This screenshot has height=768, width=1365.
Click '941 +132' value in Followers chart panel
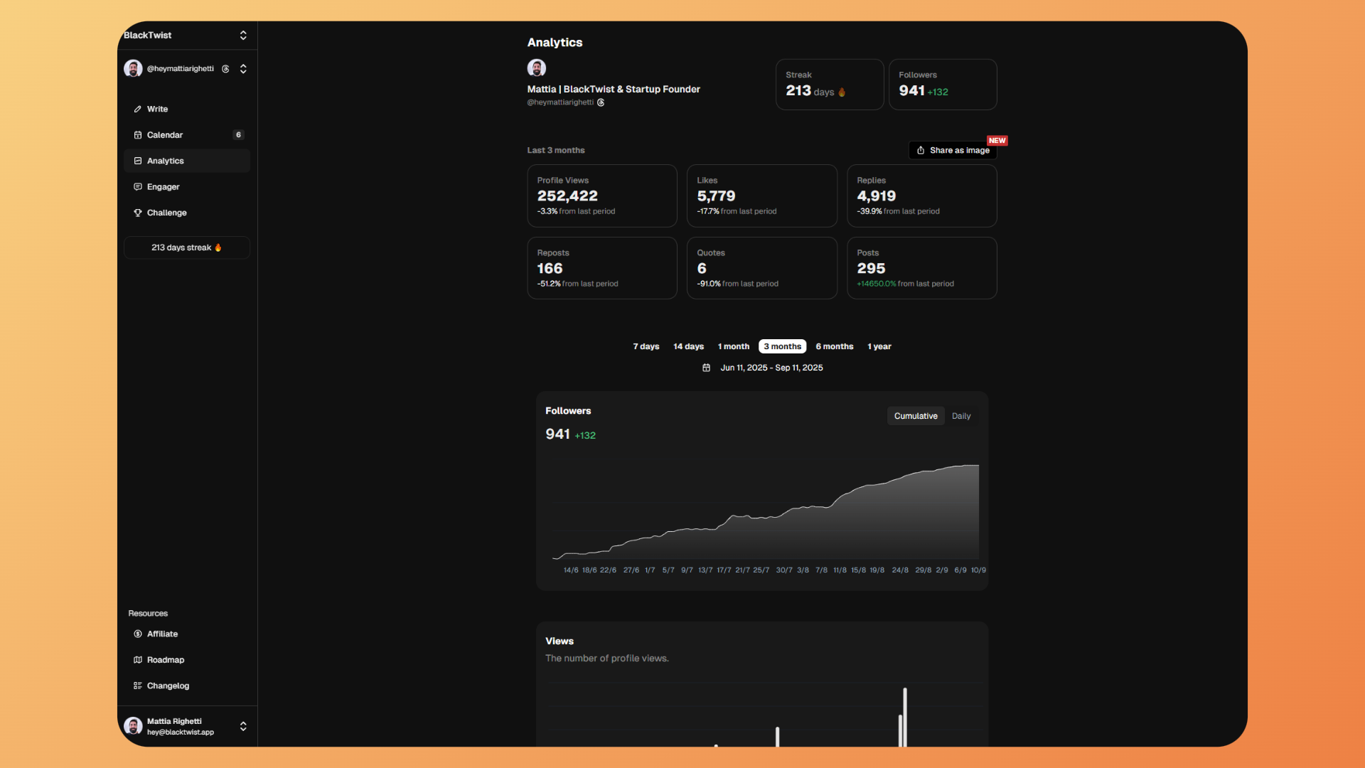point(570,434)
